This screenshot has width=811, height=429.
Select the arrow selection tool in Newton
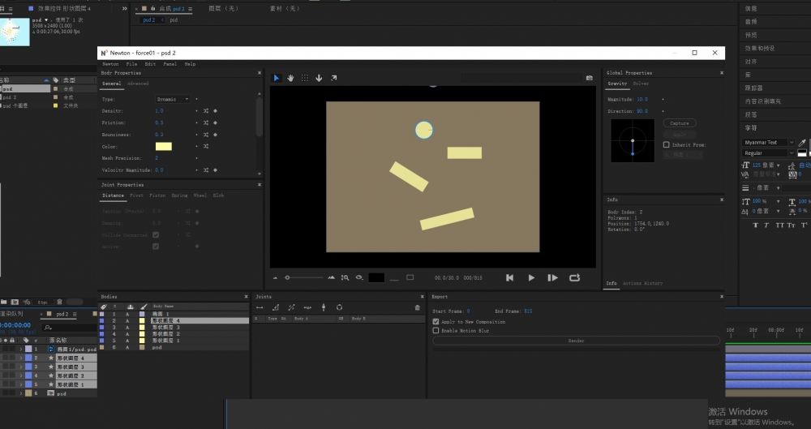[276, 78]
